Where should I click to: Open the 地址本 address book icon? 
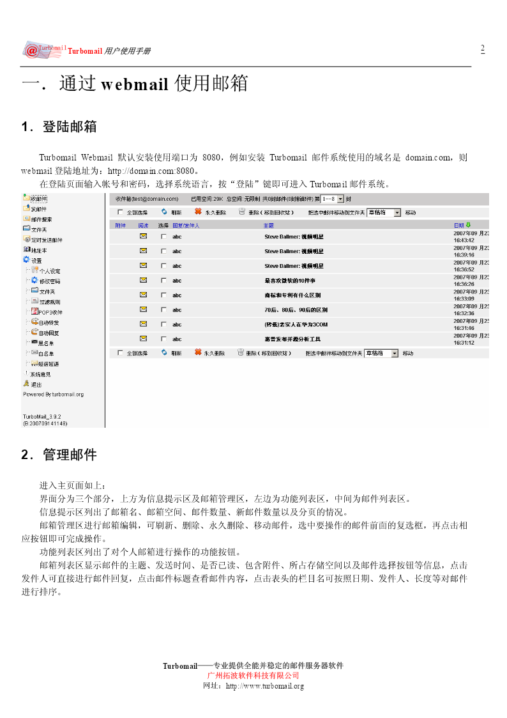(27, 249)
